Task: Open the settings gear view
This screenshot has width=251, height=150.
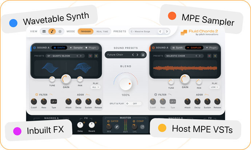Action: 60,32
